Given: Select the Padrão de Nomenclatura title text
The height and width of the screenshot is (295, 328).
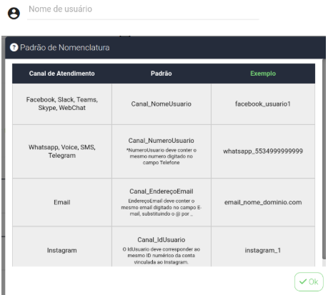Looking at the screenshot, I should click(65, 48).
